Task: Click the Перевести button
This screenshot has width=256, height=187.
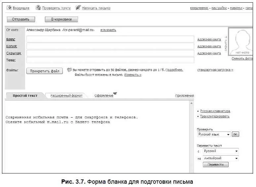Action: [215, 165]
